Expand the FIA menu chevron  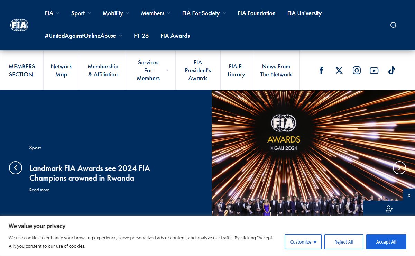click(x=58, y=13)
